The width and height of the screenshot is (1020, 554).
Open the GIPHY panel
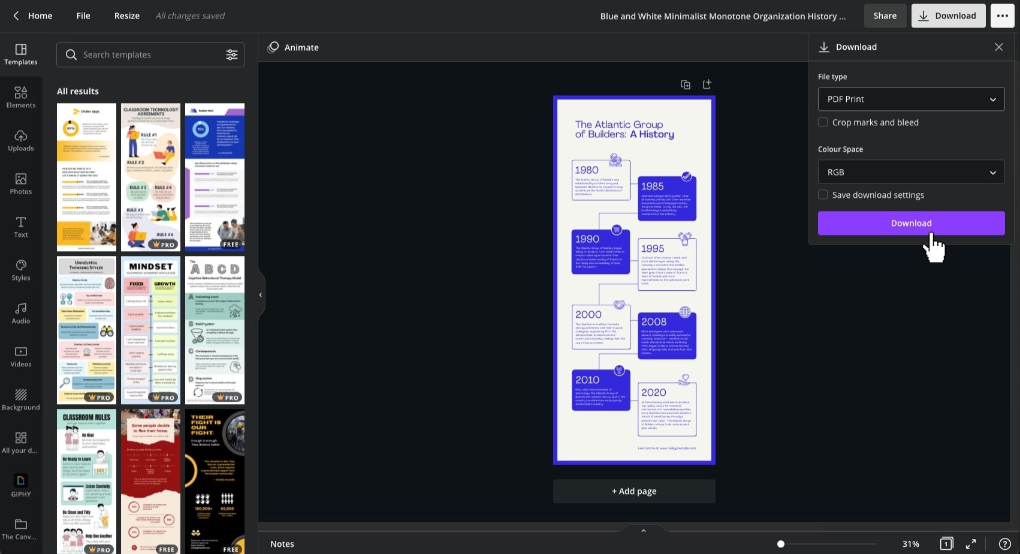20,484
